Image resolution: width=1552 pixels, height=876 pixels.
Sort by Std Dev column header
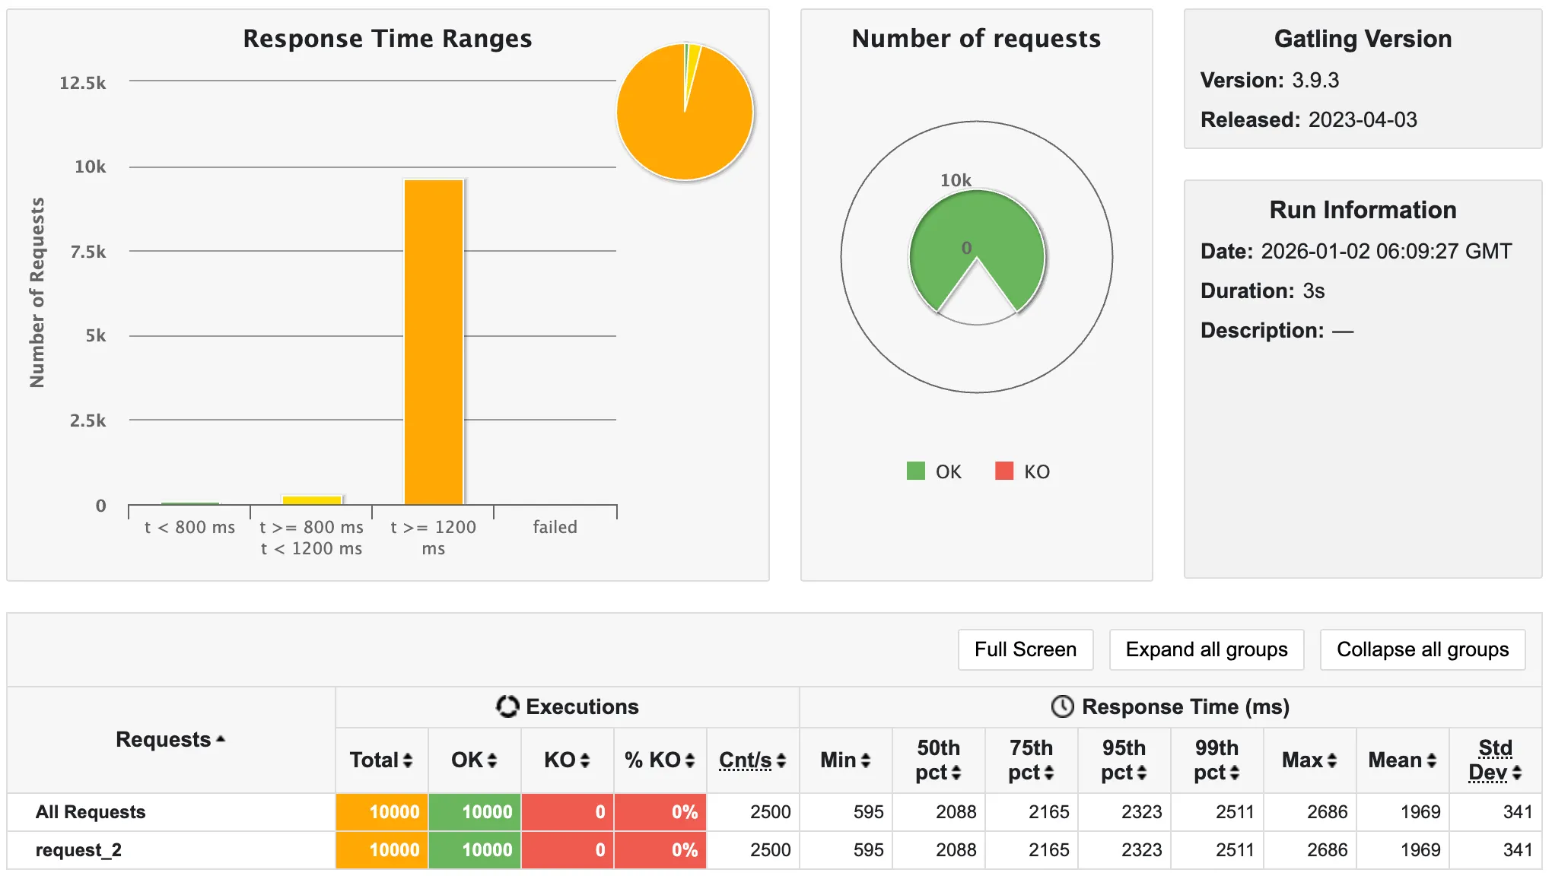(1495, 760)
